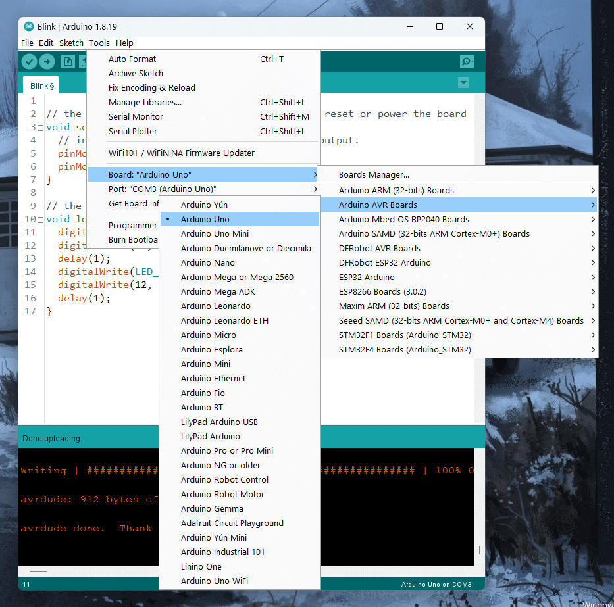Select Arduino Industrial 101 board
Viewport: 614px width, 607px height.
(240, 552)
